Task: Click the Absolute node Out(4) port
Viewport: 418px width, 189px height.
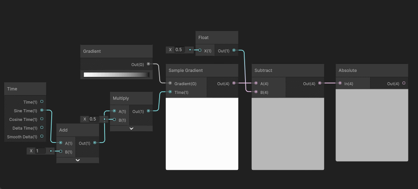Action: (404, 83)
